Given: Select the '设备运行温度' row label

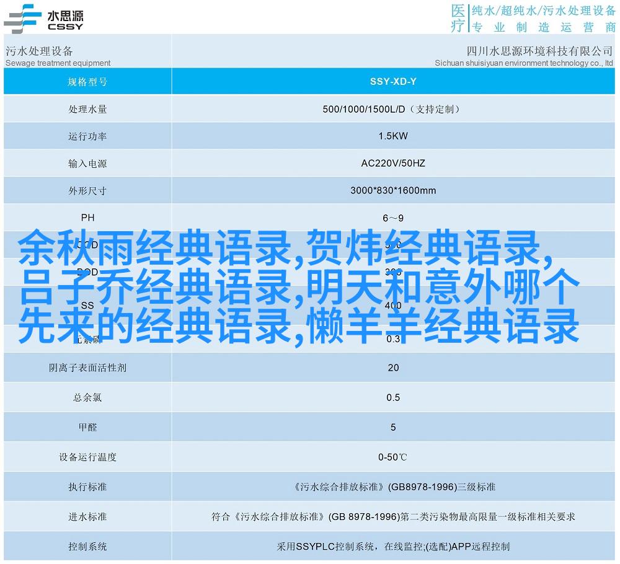Looking at the screenshot, I should click(87, 457).
